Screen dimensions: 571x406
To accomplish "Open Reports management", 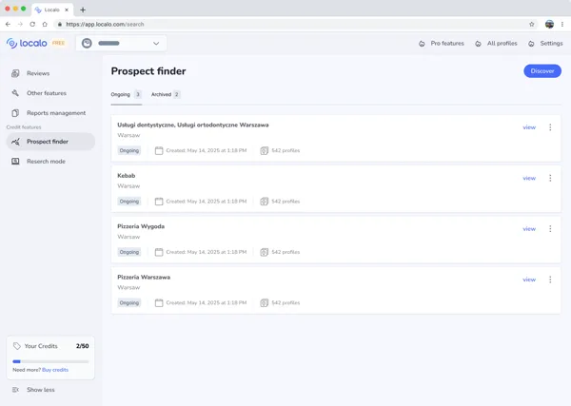I will click(x=56, y=113).
